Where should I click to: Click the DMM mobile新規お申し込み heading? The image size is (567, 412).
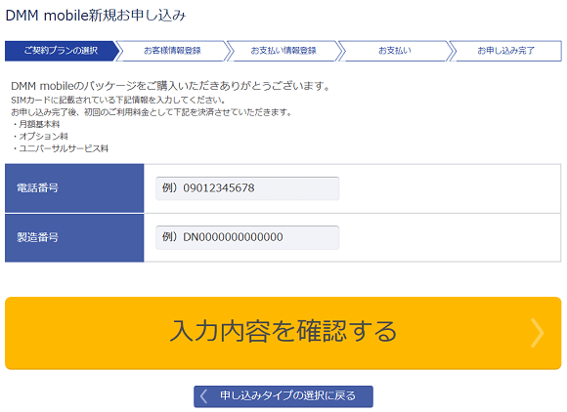click(x=96, y=16)
